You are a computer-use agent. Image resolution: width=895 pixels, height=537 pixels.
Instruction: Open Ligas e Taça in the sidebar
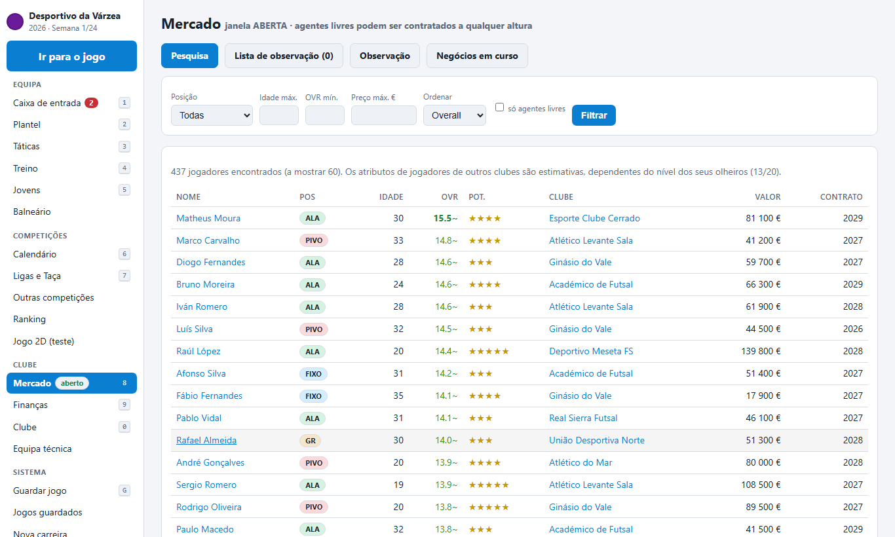click(71, 276)
